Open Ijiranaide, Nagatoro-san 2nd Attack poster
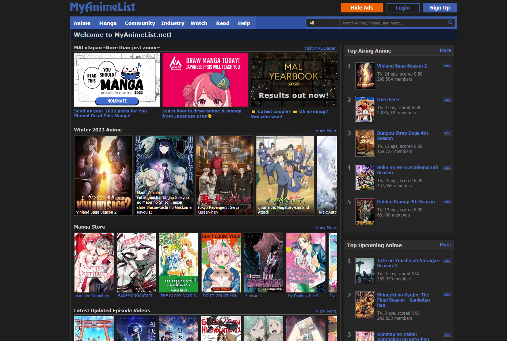 tap(285, 176)
